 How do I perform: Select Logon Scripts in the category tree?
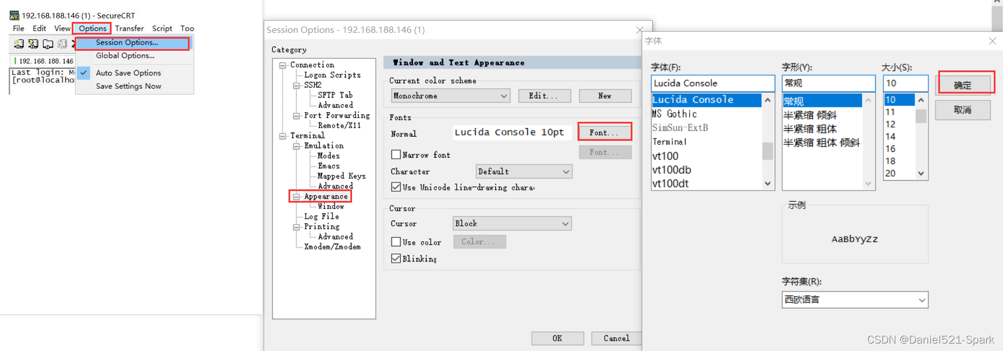tap(332, 75)
